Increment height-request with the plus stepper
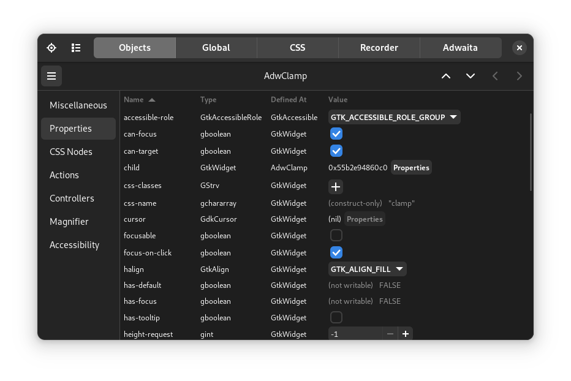571x381 pixels. 405,334
